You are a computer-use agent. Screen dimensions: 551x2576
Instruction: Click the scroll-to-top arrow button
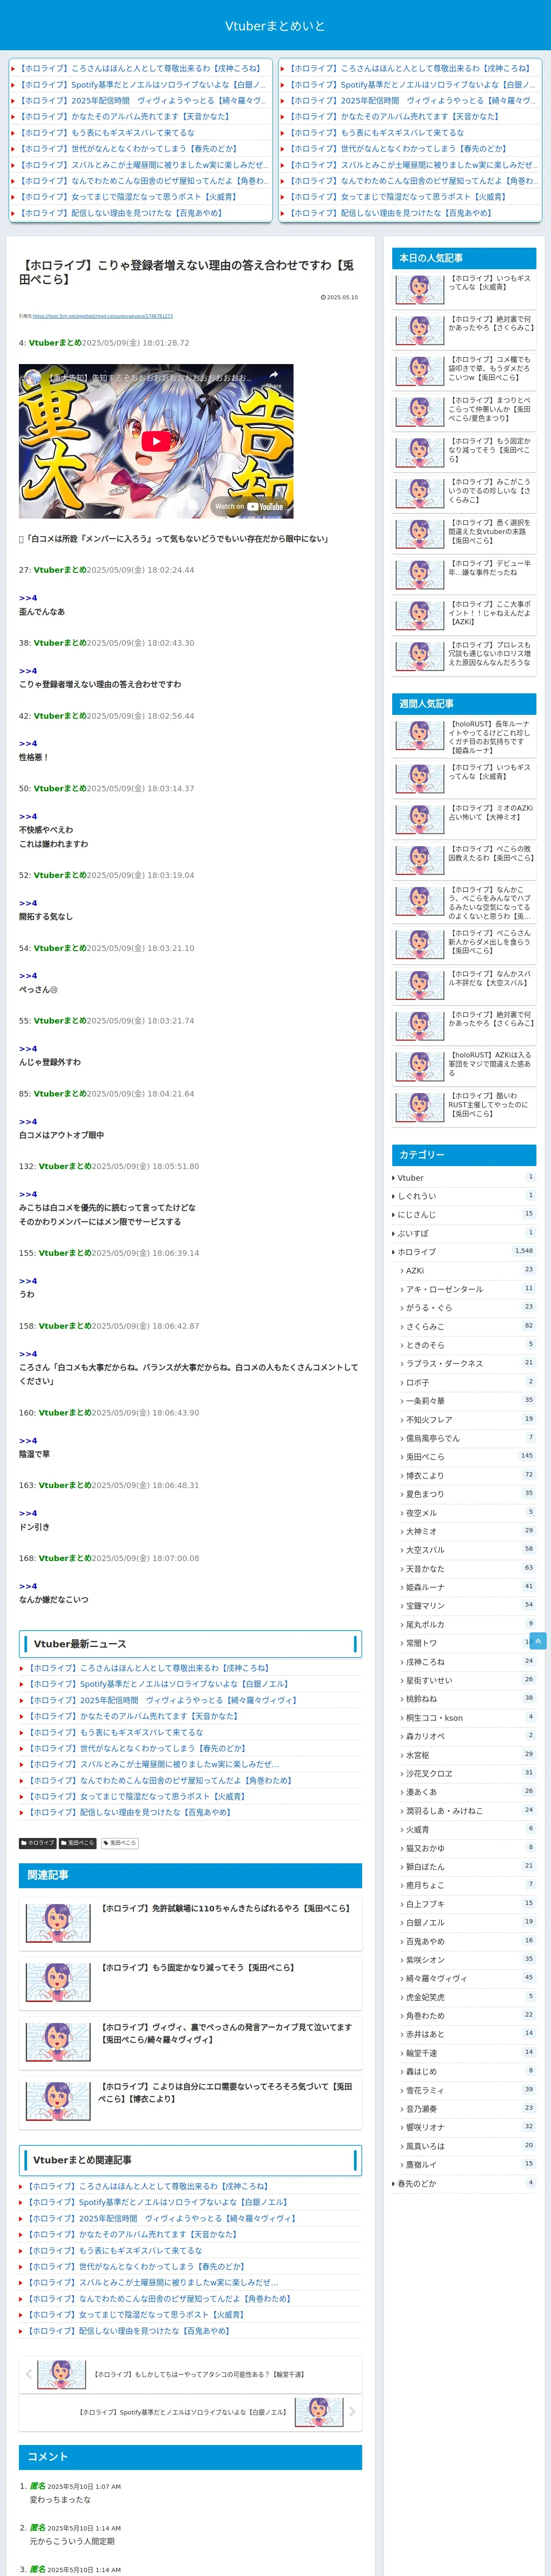pyautogui.click(x=538, y=1641)
